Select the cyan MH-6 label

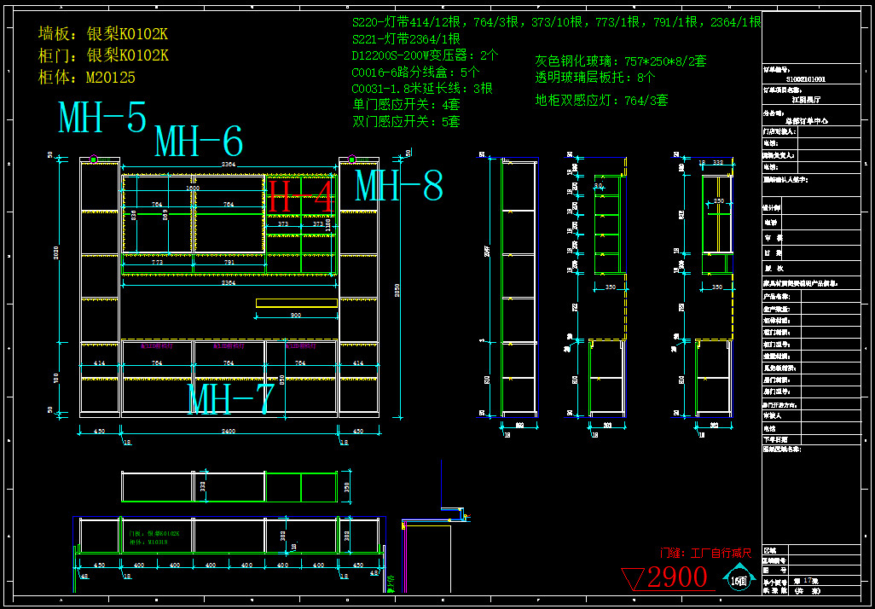pos(199,141)
